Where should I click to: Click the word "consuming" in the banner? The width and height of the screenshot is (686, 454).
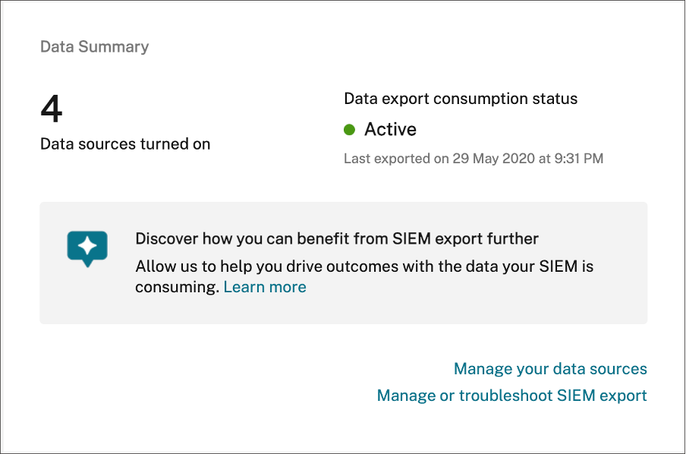point(177,287)
